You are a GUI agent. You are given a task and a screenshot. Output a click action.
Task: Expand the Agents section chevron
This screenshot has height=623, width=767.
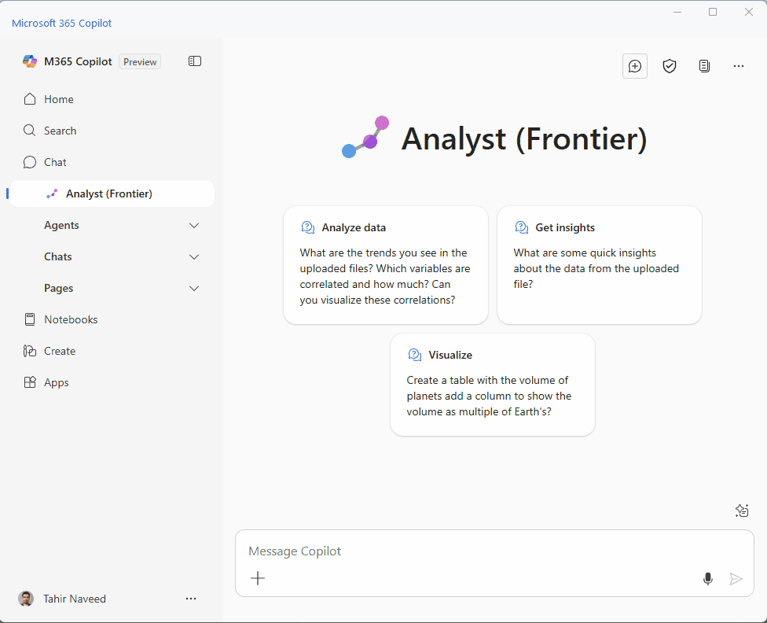194,225
